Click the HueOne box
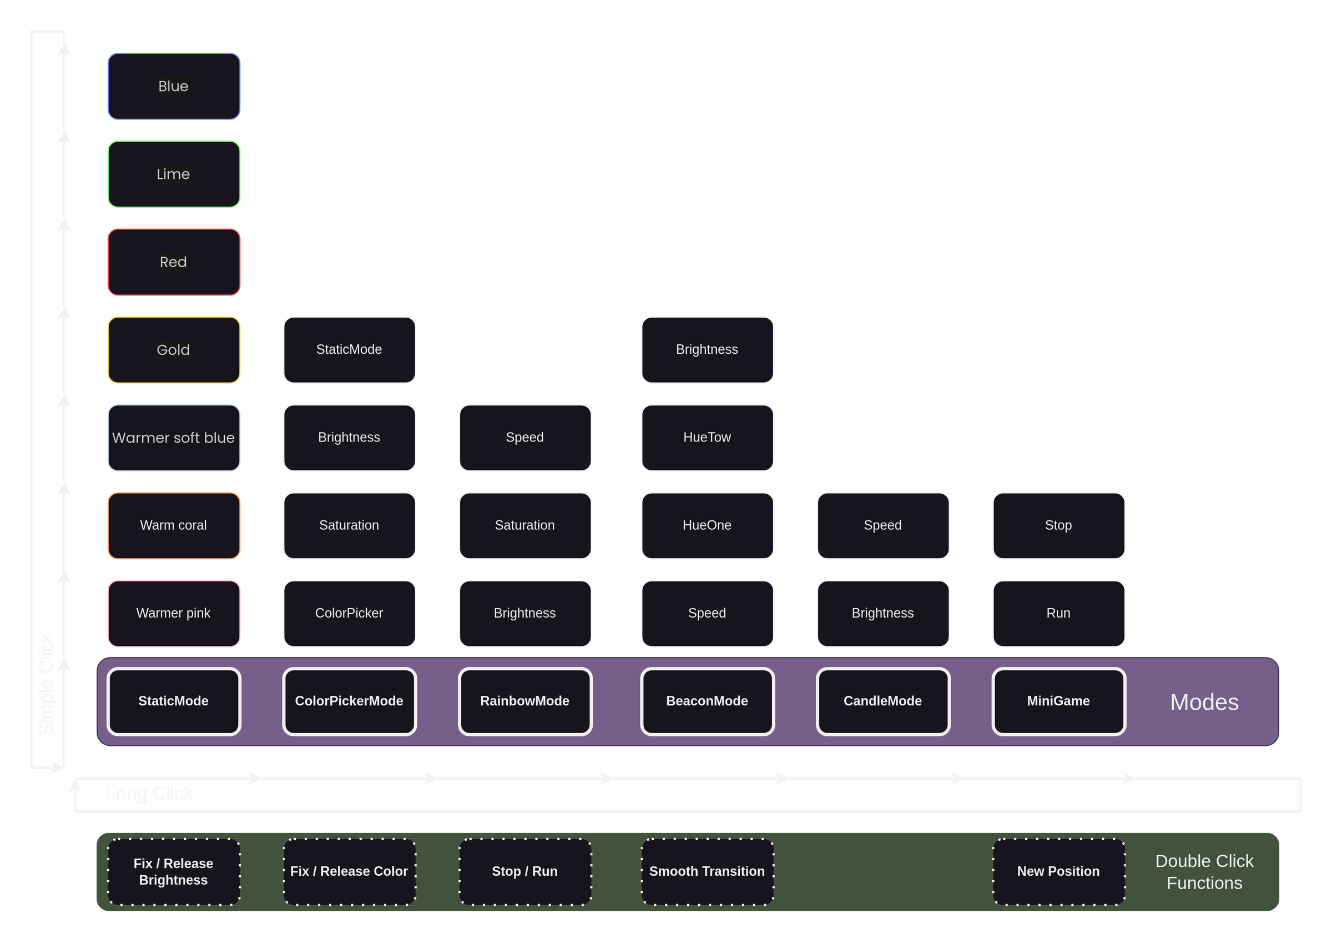This screenshot has height=933, width=1332. [707, 525]
